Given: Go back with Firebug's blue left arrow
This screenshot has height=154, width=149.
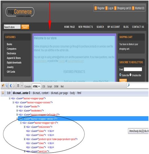Looking at the screenshot, I should (x=11, y=86).
